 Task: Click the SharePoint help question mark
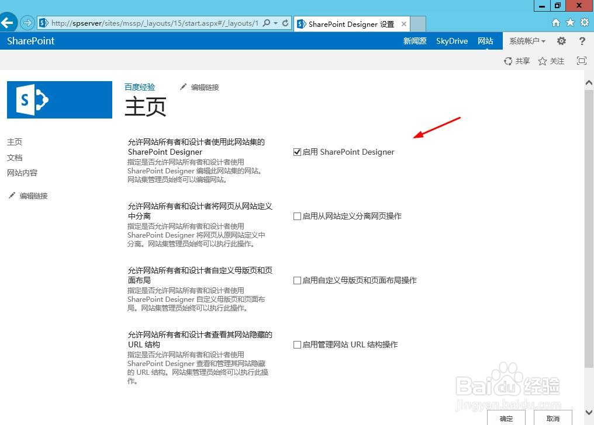pos(581,41)
